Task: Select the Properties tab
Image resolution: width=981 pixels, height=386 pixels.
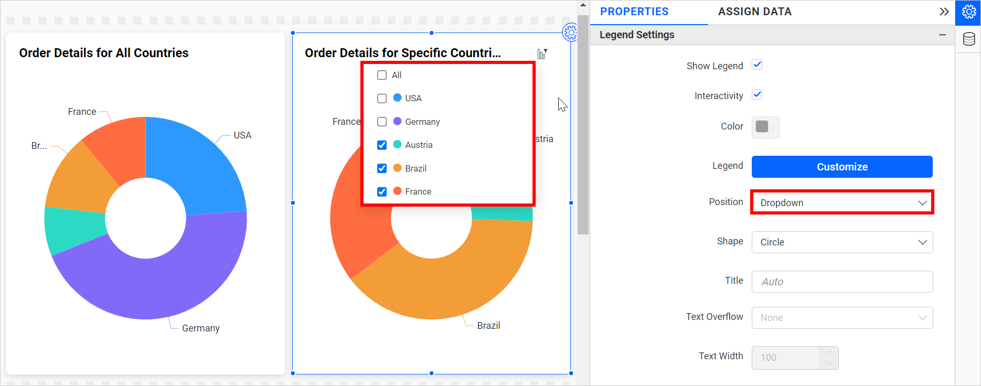Action: [634, 12]
